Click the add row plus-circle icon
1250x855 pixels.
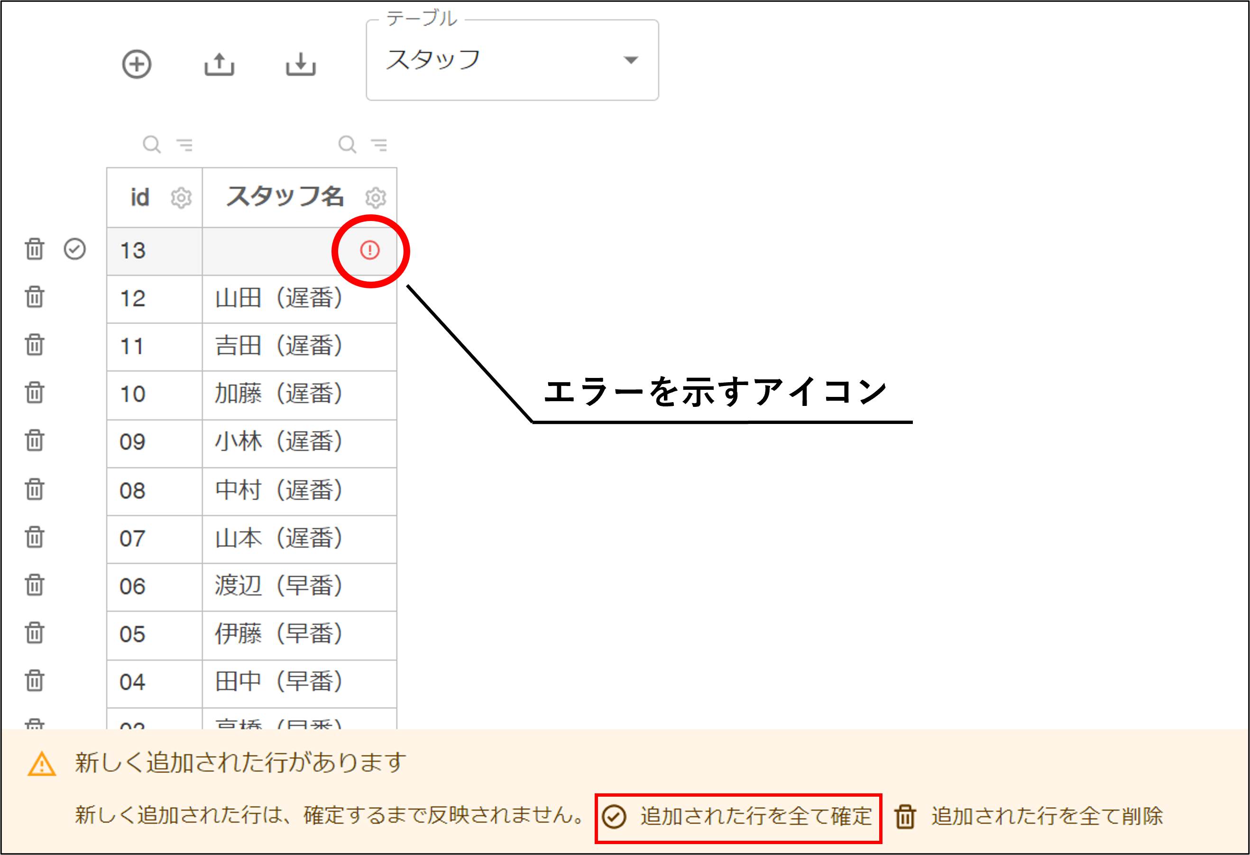tap(137, 64)
